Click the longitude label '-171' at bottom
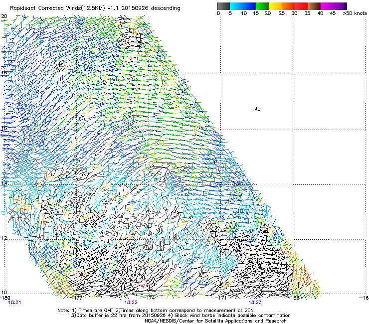369x324 pixels. pos(221,298)
